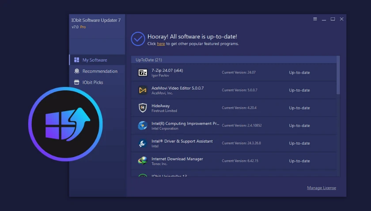Click 'Current Version: 4.20.4' text
Viewport: 371px width, 211px height.
pos(239,108)
